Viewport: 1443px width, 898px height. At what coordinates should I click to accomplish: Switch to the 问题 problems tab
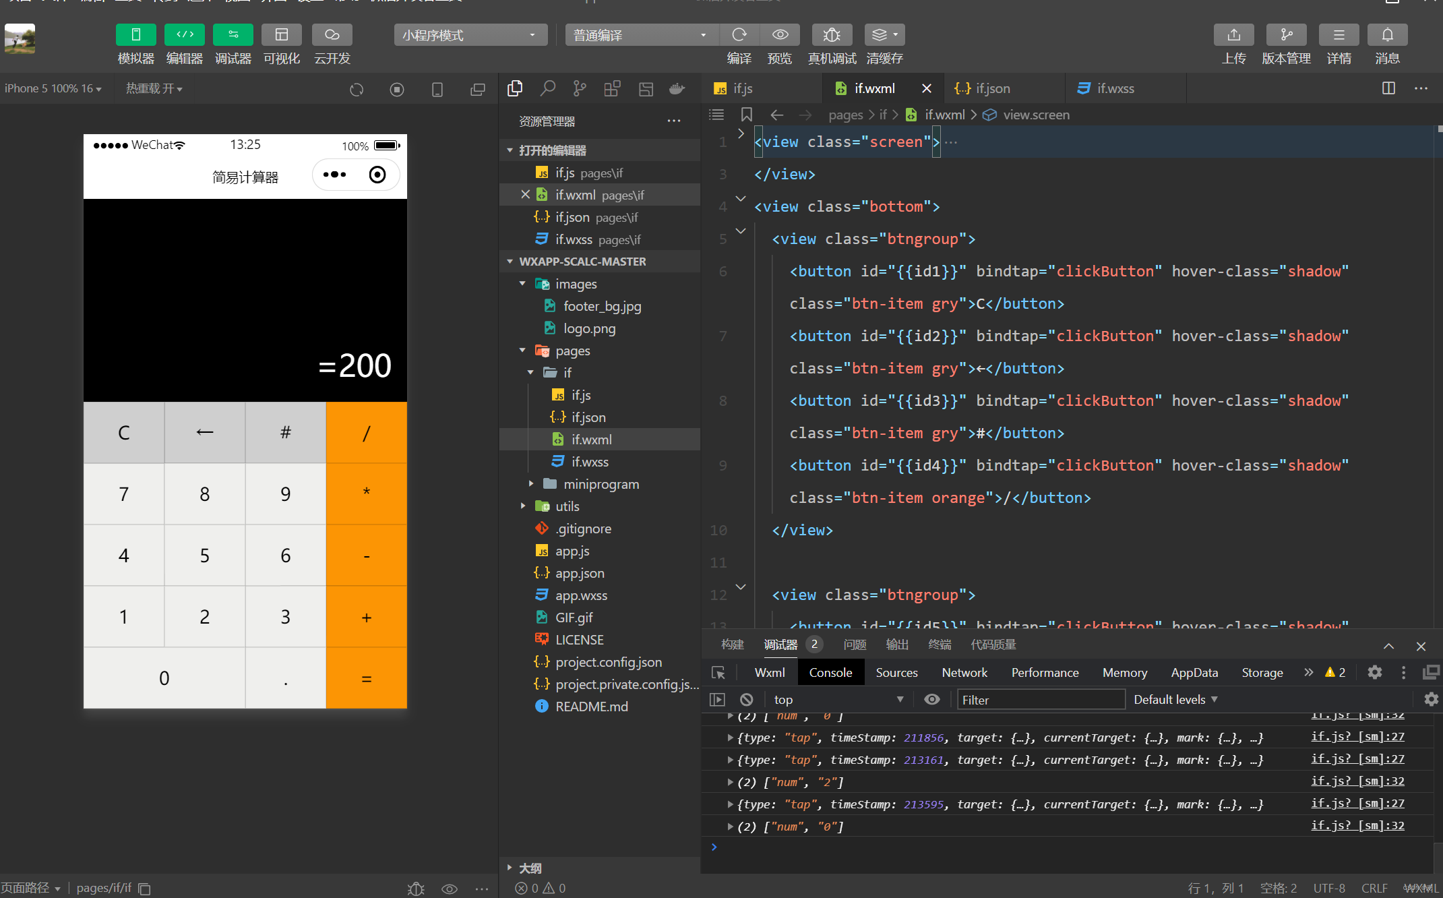(855, 645)
